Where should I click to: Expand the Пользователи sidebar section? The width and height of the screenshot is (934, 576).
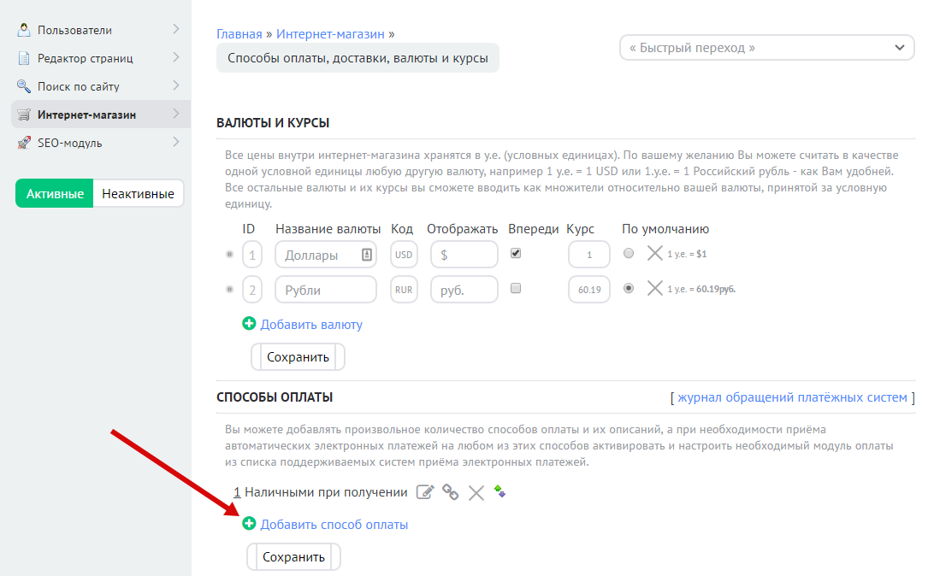pyautogui.click(x=175, y=30)
